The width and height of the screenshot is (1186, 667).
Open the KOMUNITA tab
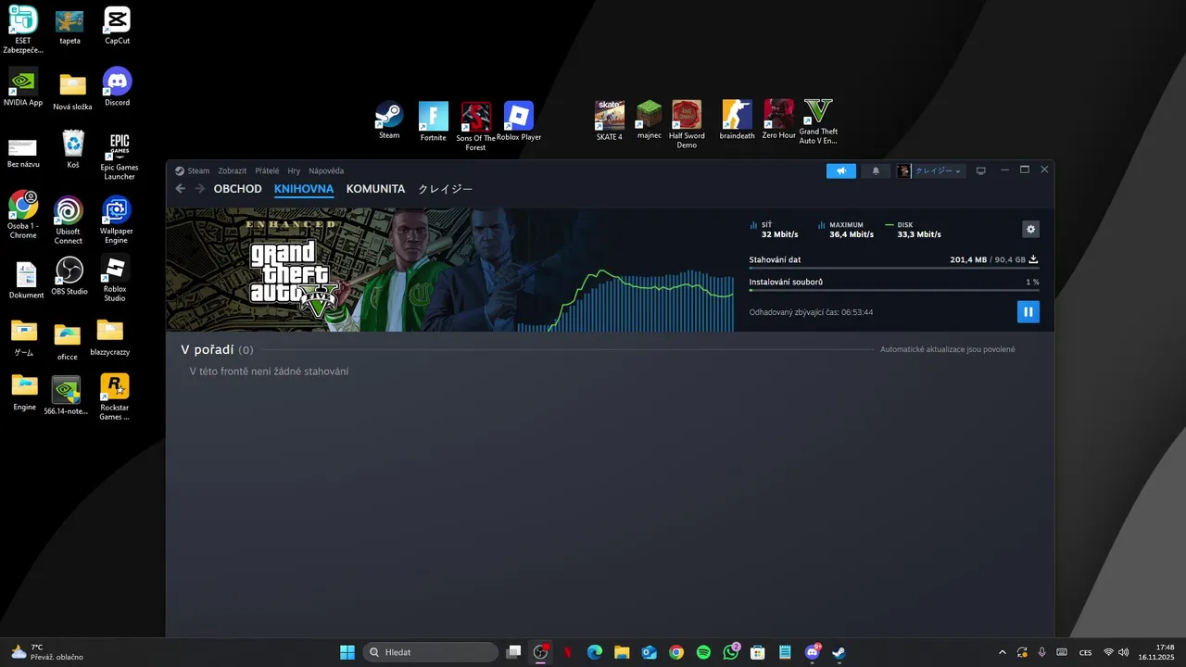coord(375,189)
